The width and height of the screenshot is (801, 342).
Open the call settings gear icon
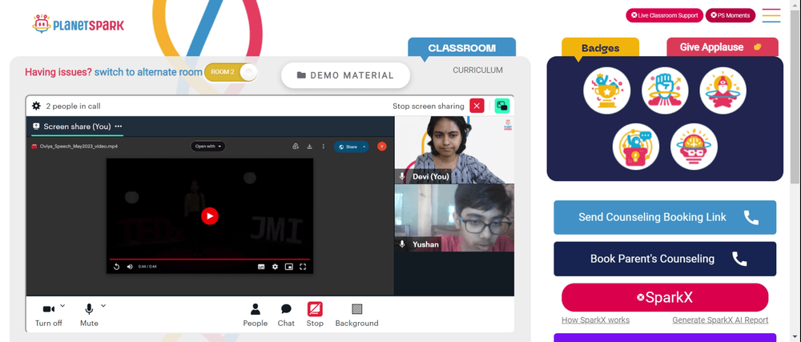[x=36, y=107]
